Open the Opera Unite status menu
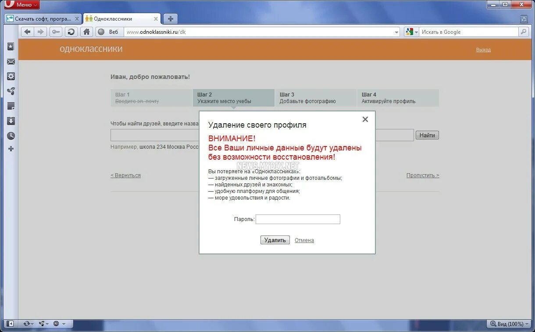The image size is (535, 332). click(43, 324)
